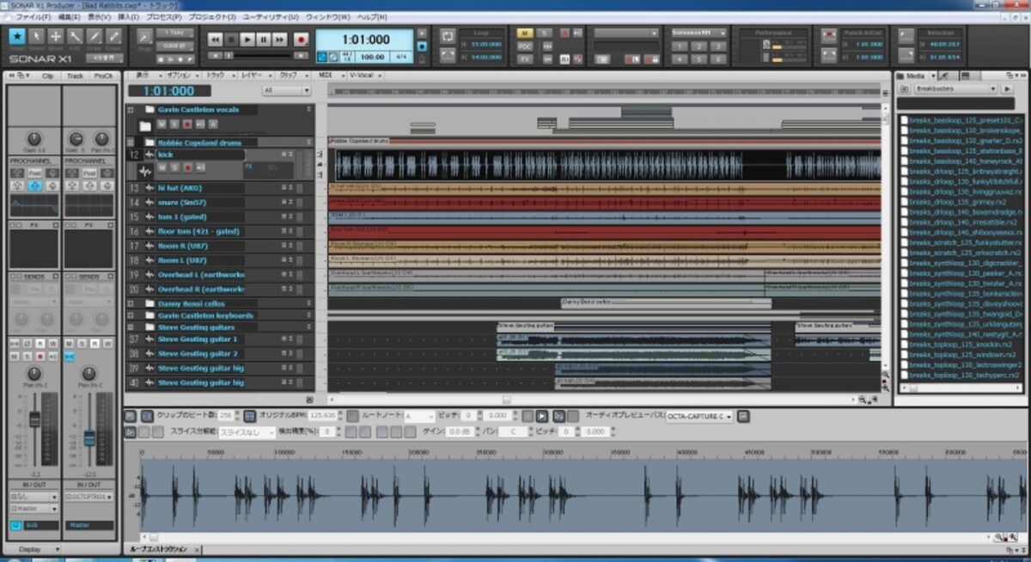Stop playback in the transport

230,40
